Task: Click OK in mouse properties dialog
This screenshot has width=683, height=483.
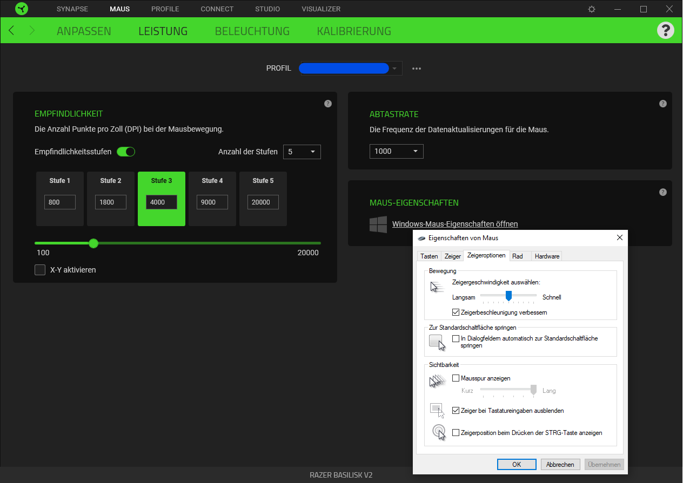Action: pyautogui.click(x=517, y=464)
